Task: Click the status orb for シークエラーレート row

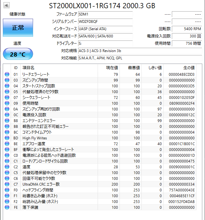Action: (7, 97)
